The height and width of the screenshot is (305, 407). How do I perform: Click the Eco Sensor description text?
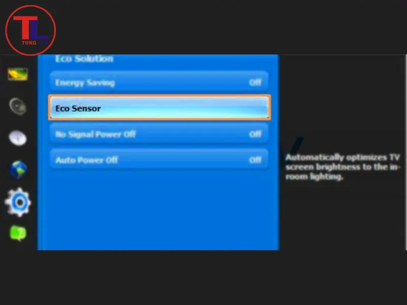tap(342, 167)
